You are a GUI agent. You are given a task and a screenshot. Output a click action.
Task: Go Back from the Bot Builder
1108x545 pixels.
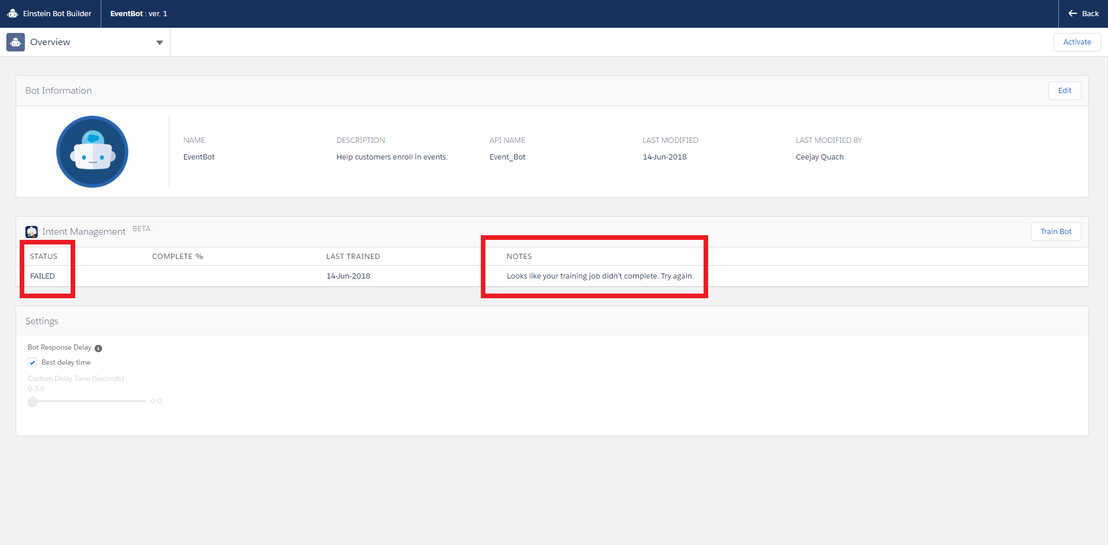(x=1083, y=13)
